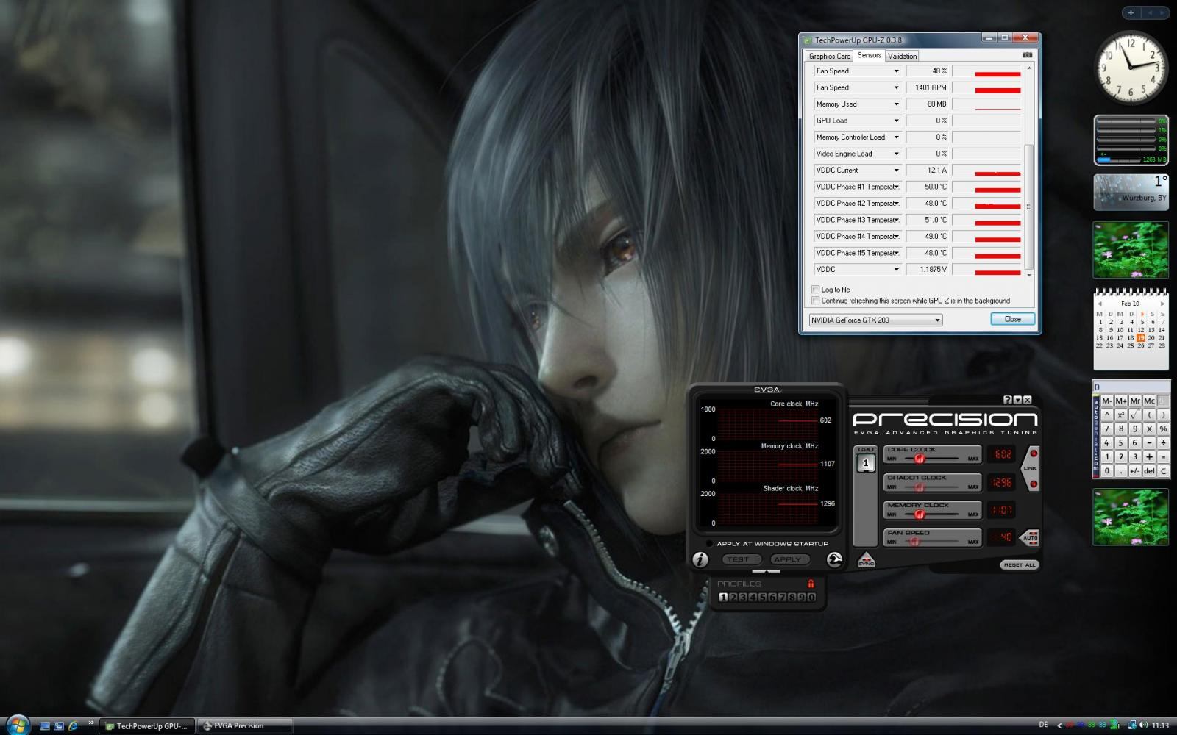The image size is (1177, 735).
Task: Click the Sync triangle icon
Action: tap(866, 559)
